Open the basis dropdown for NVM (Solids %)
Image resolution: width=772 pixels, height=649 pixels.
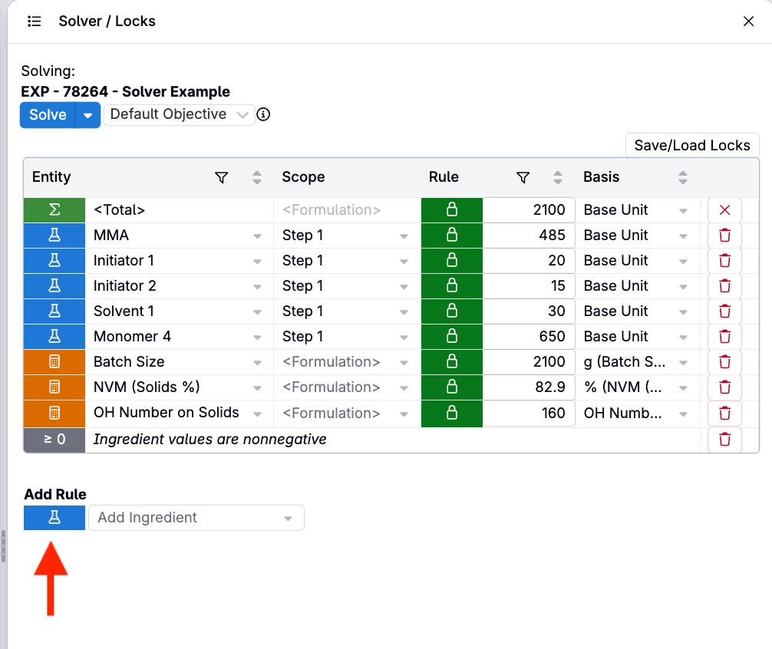point(683,388)
